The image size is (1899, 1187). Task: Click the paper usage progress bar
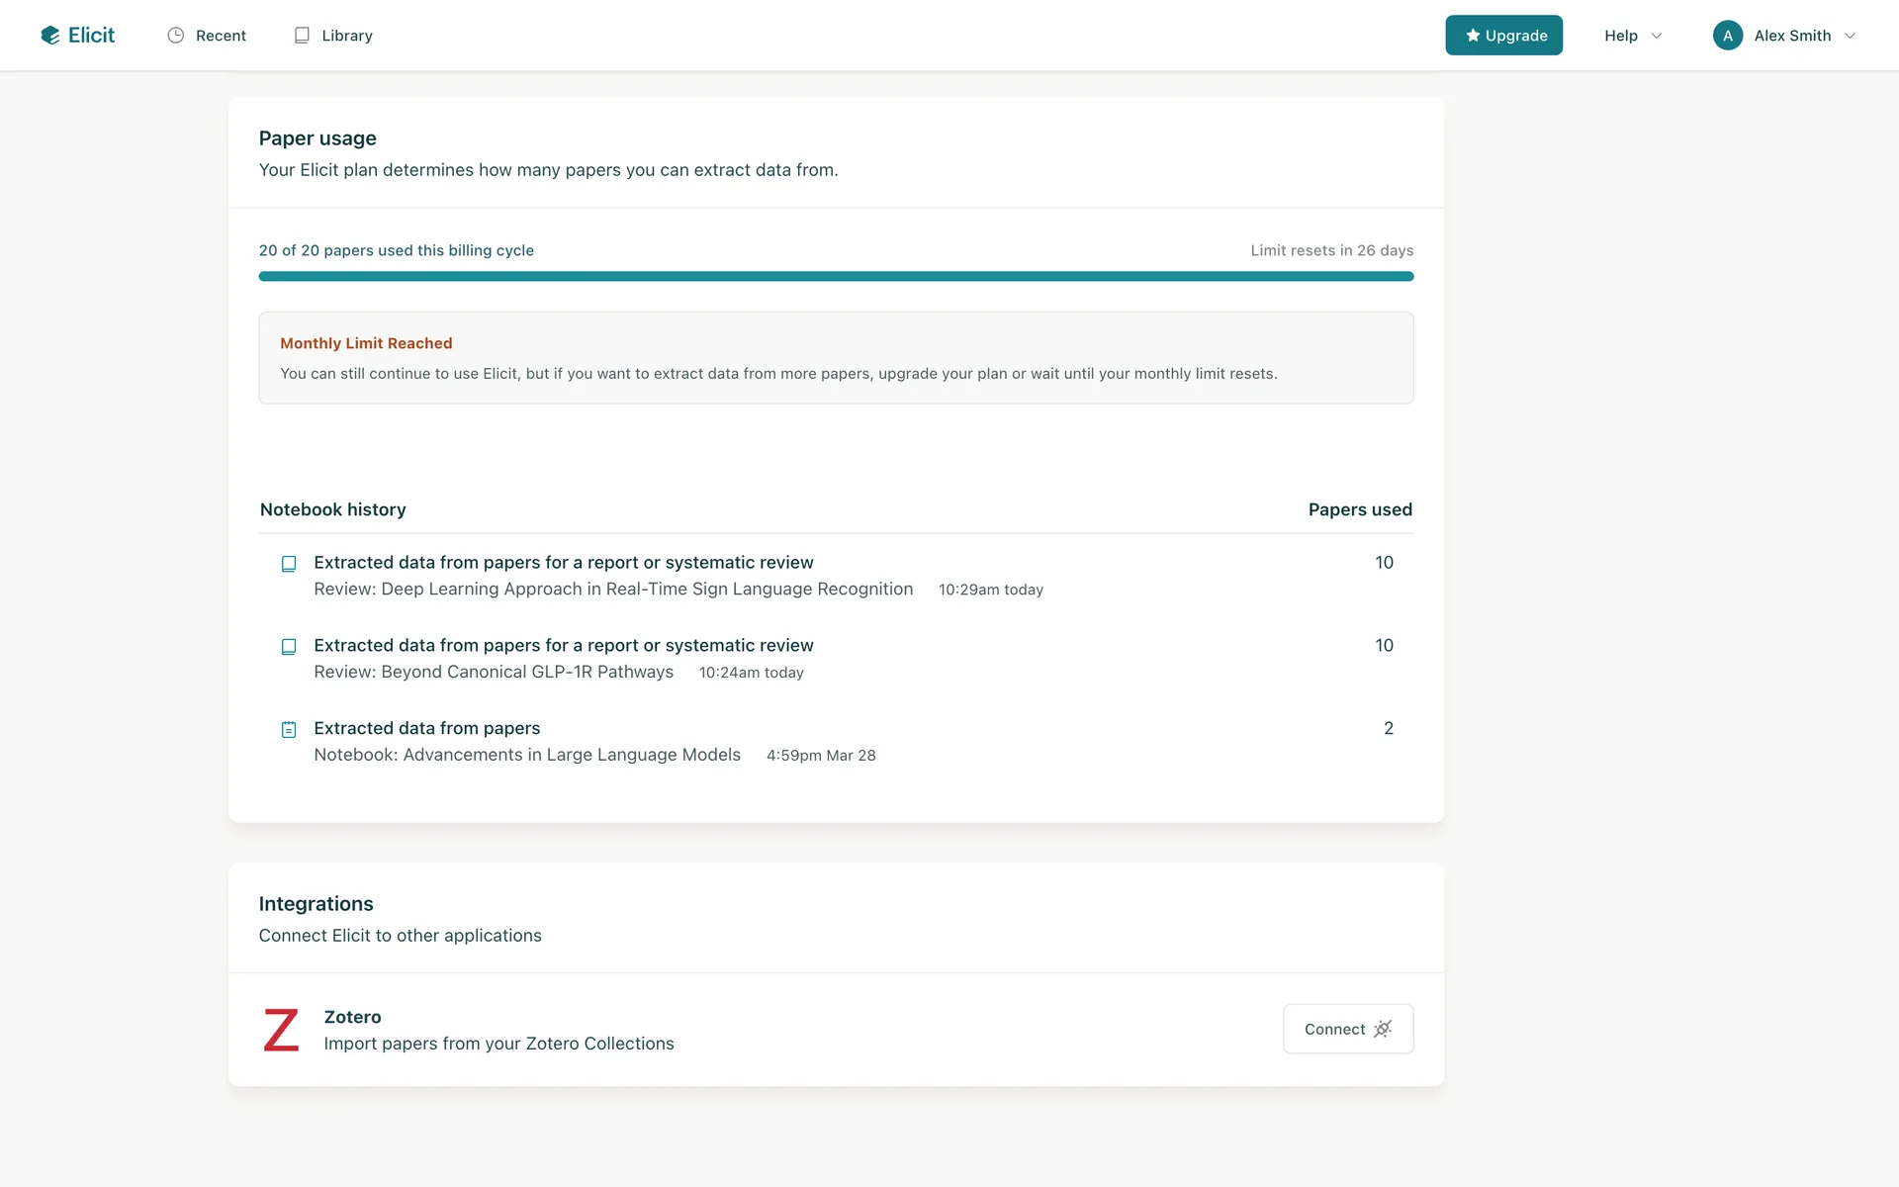point(836,277)
